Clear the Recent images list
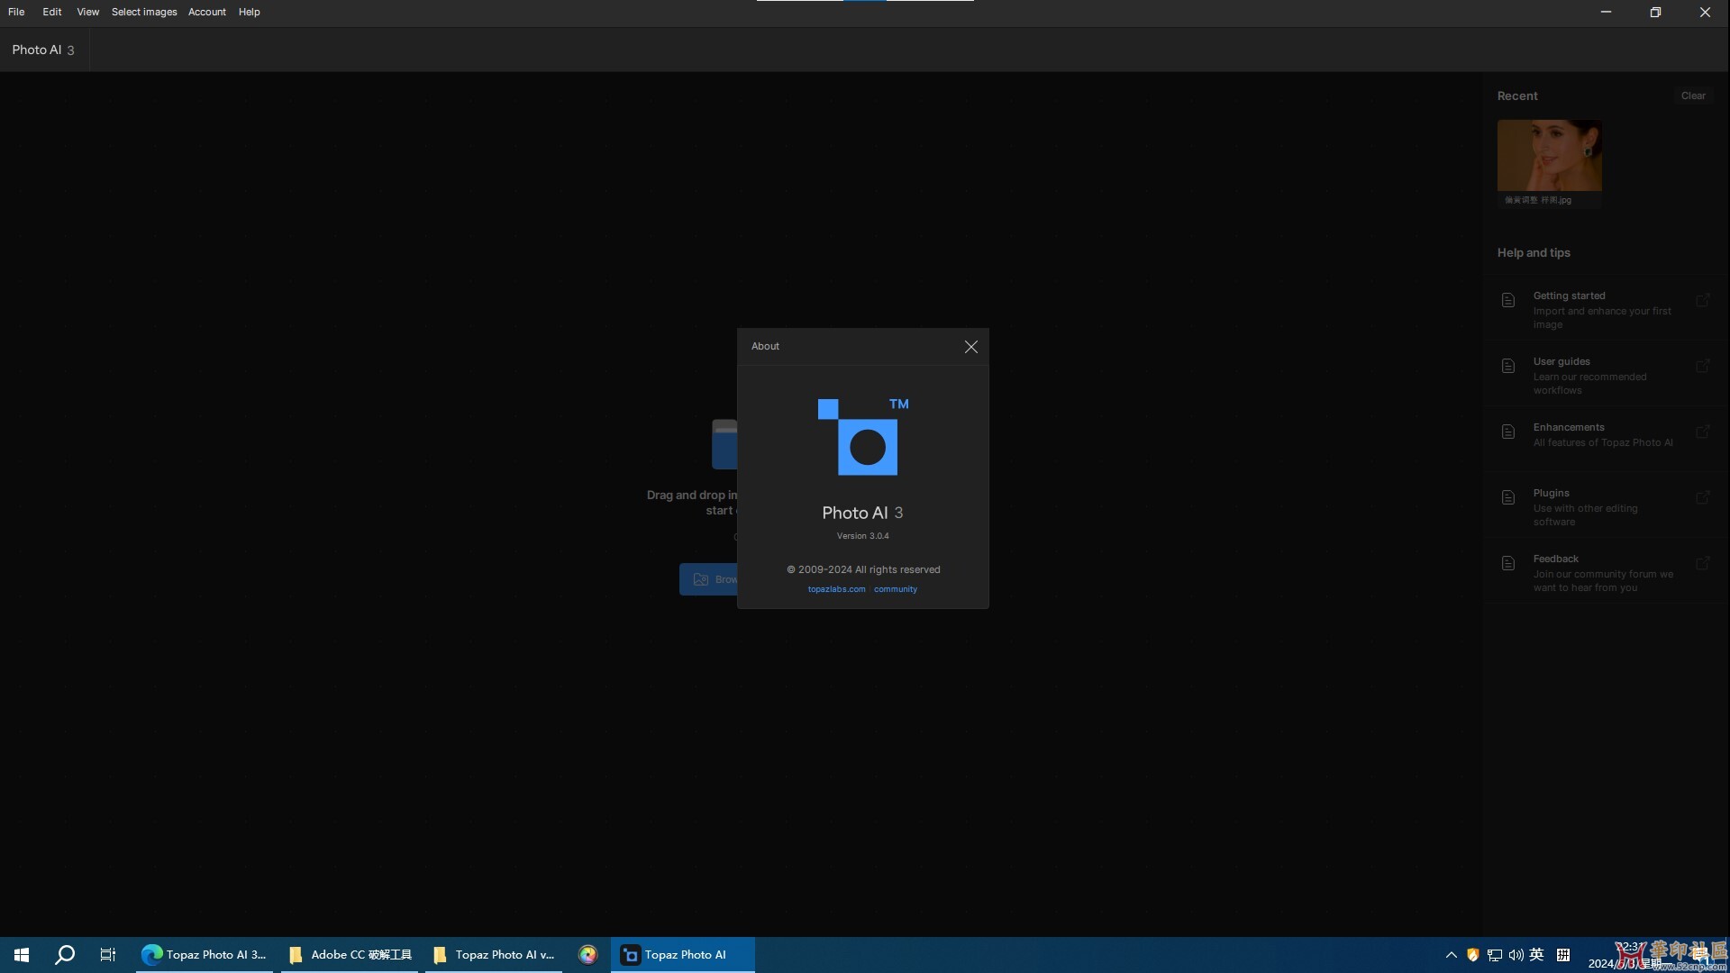1730x973 pixels. point(1693,95)
